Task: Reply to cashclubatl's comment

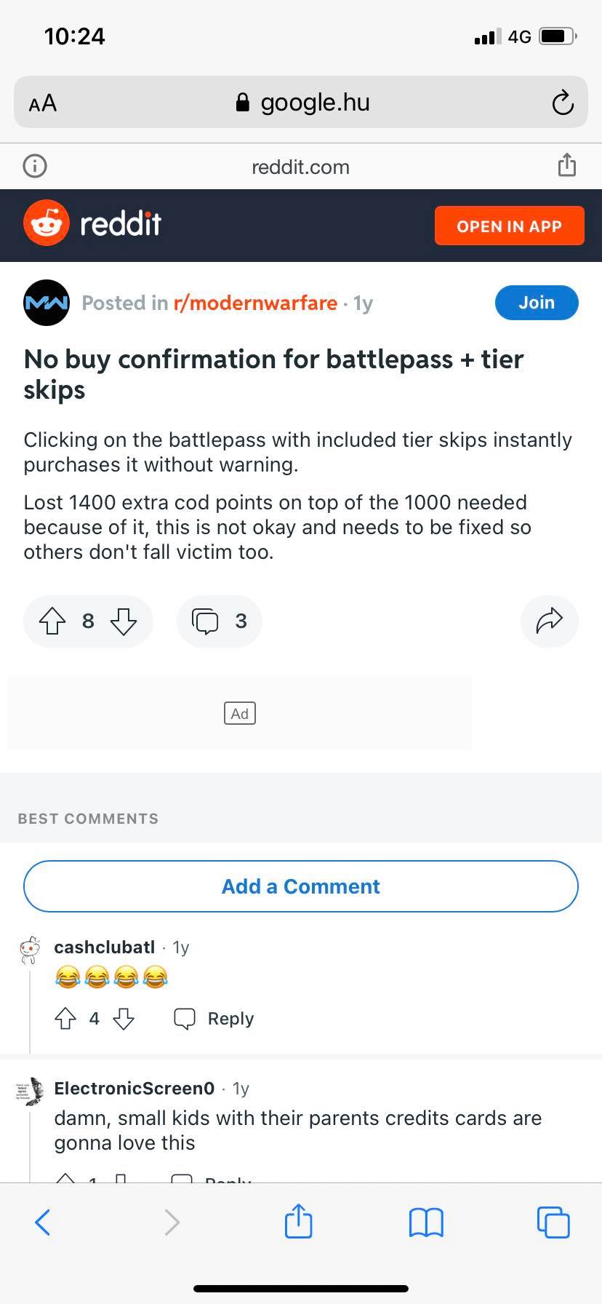Action: 214,1019
